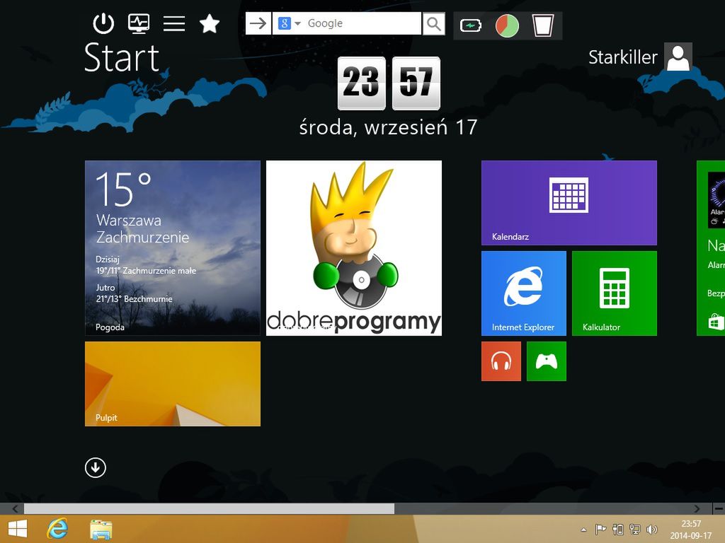The image size is (725, 543).
Task: Click the Starkiller user avatar
Action: pyautogui.click(x=678, y=57)
